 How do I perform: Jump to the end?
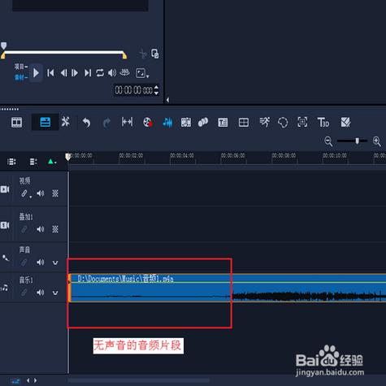click(x=88, y=72)
